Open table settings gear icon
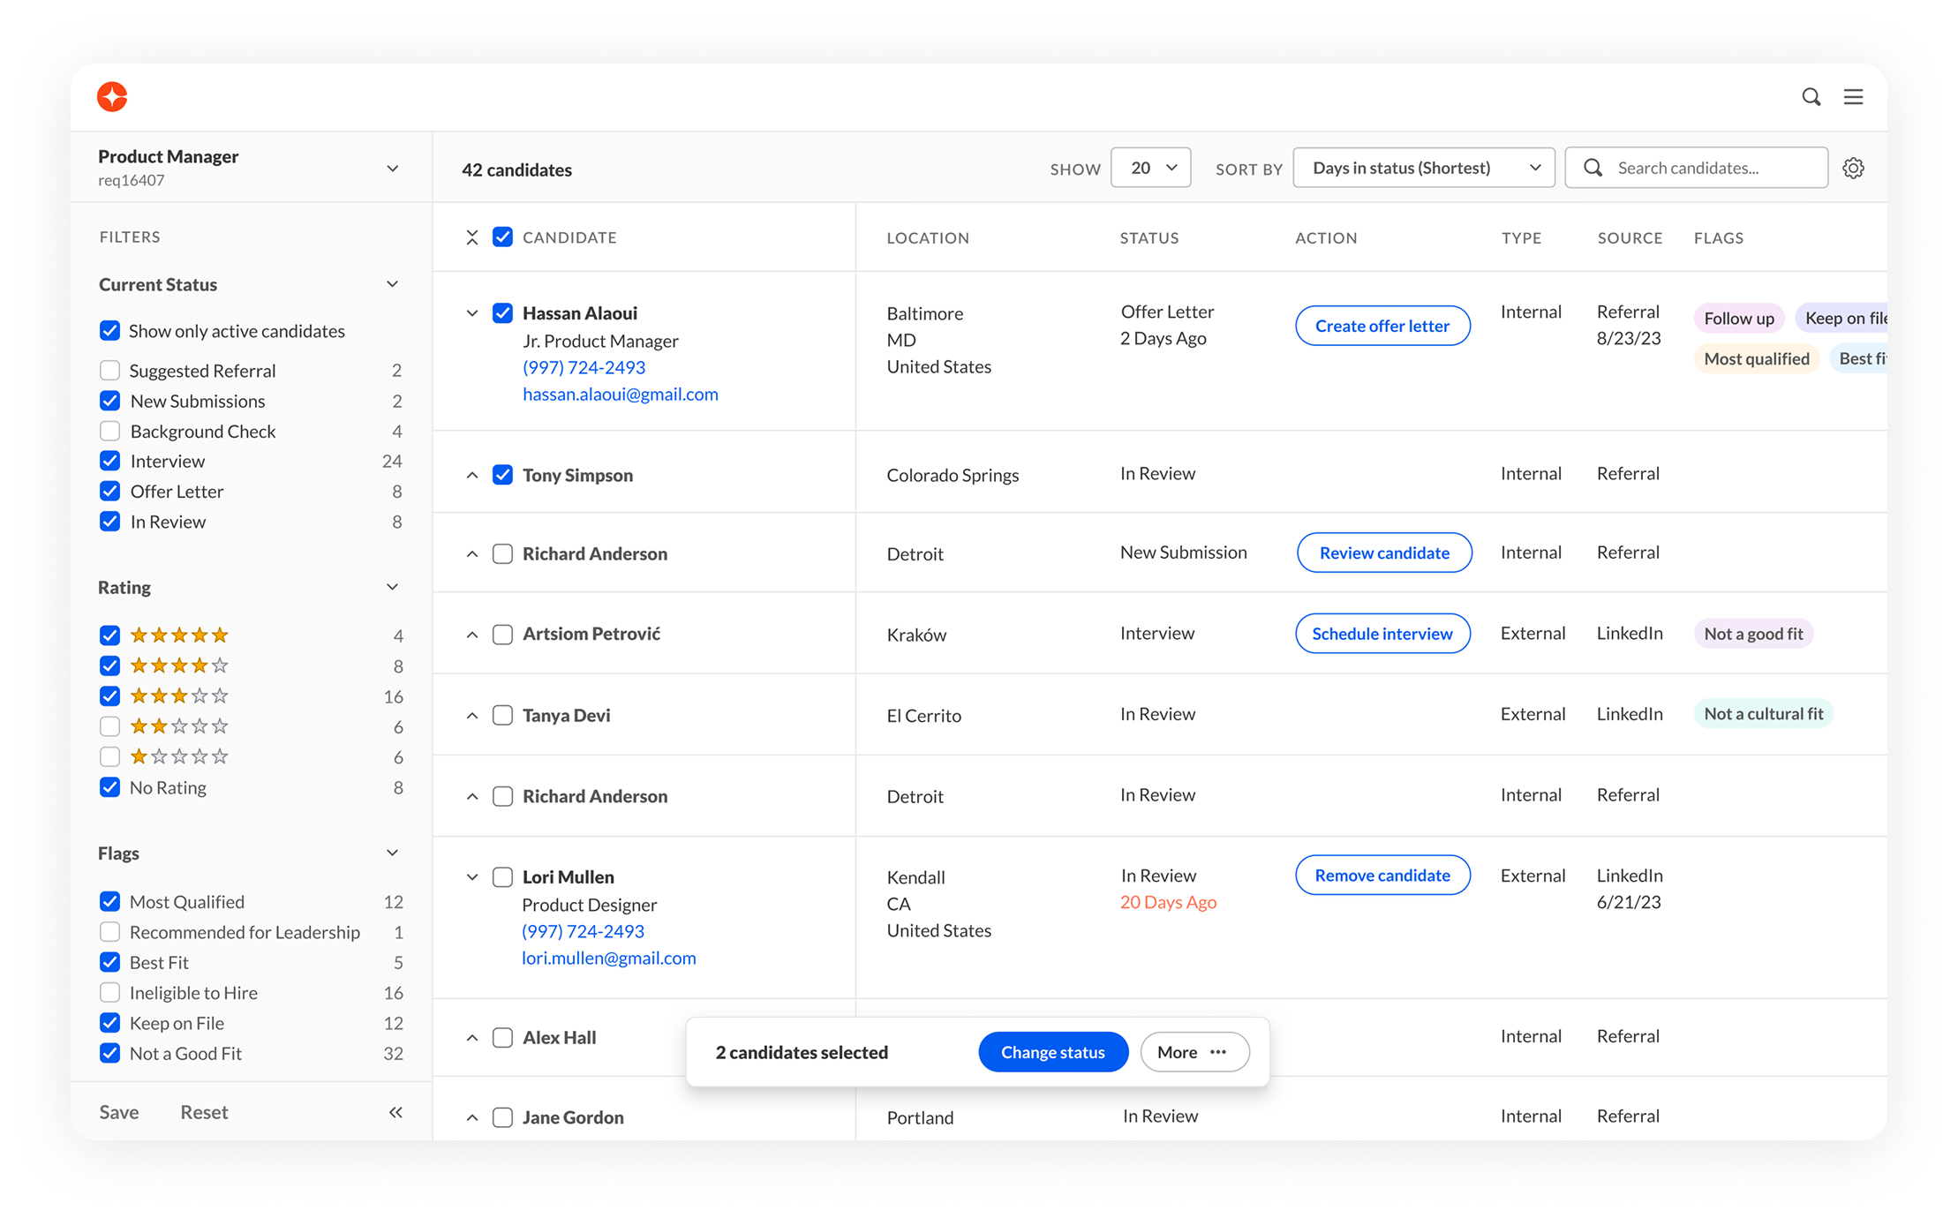 [1853, 168]
